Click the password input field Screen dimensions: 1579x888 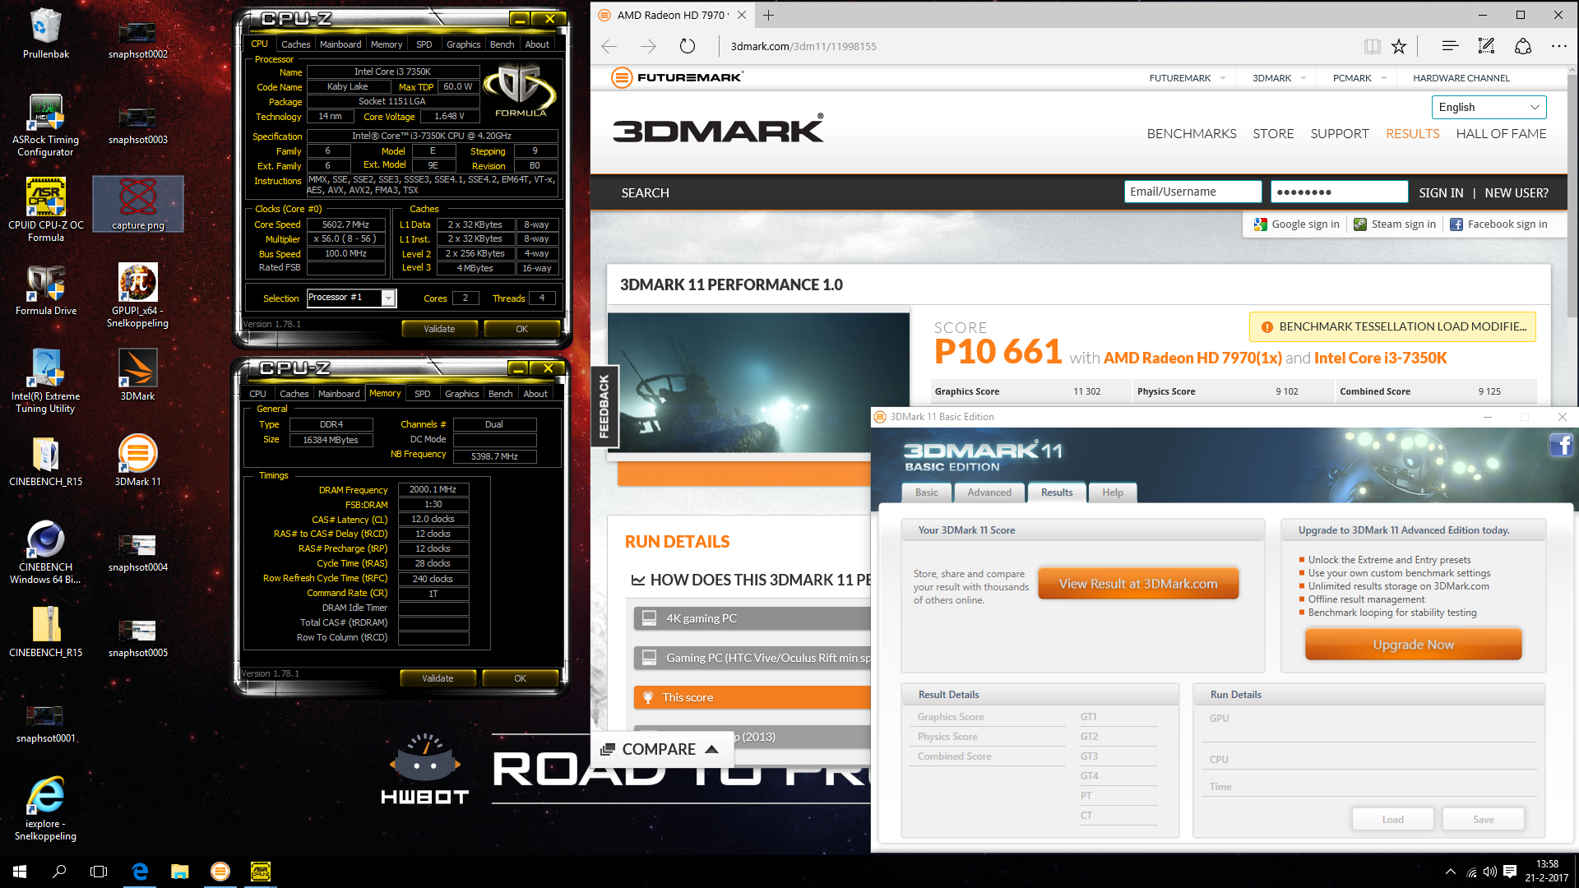(x=1339, y=192)
